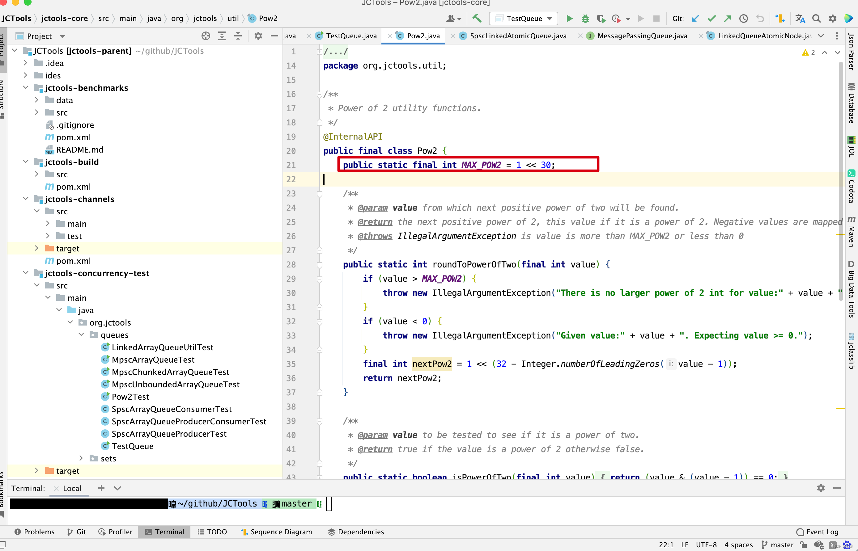This screenshot has width=858, height=551.
Task: Switch to the SpscLinkedAtomicQueue.java tab
Action: 518,36
